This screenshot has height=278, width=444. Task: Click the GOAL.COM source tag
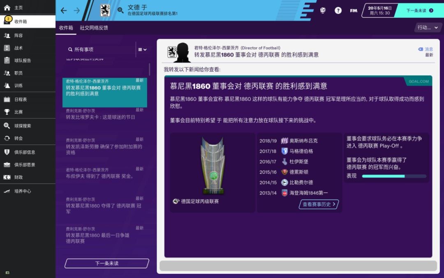coord(418,82)
